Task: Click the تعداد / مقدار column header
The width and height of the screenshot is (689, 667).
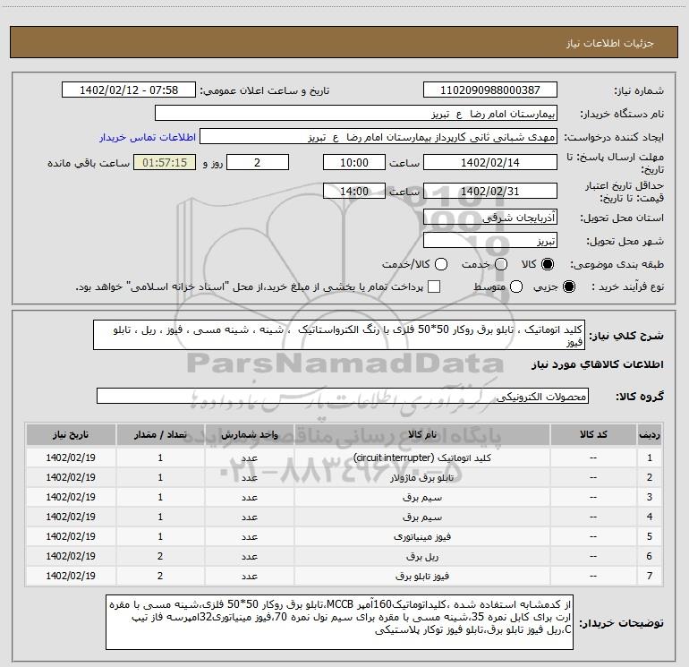Action: [160, 434]
